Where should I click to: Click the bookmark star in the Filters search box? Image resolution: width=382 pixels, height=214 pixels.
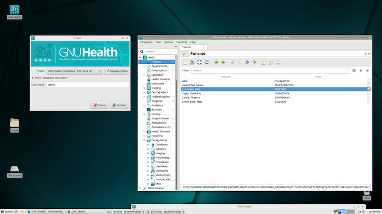[x=347, y=70]
